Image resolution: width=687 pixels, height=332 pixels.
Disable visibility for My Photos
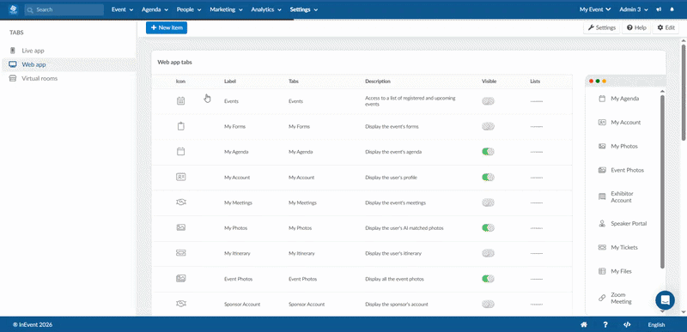pyautogui.click(x=488, y=228)
